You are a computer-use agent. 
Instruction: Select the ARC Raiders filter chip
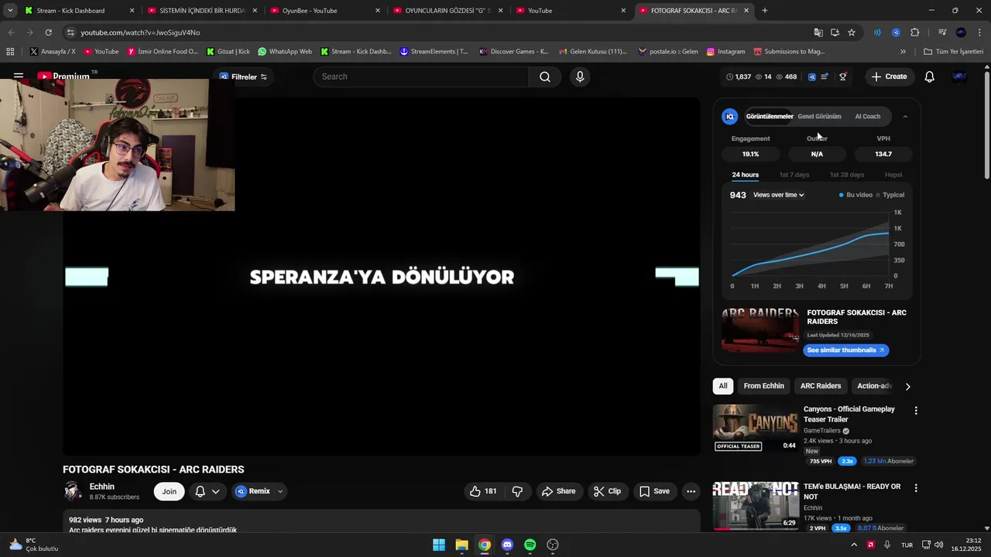pyautogui.click(x=821, y=386)
